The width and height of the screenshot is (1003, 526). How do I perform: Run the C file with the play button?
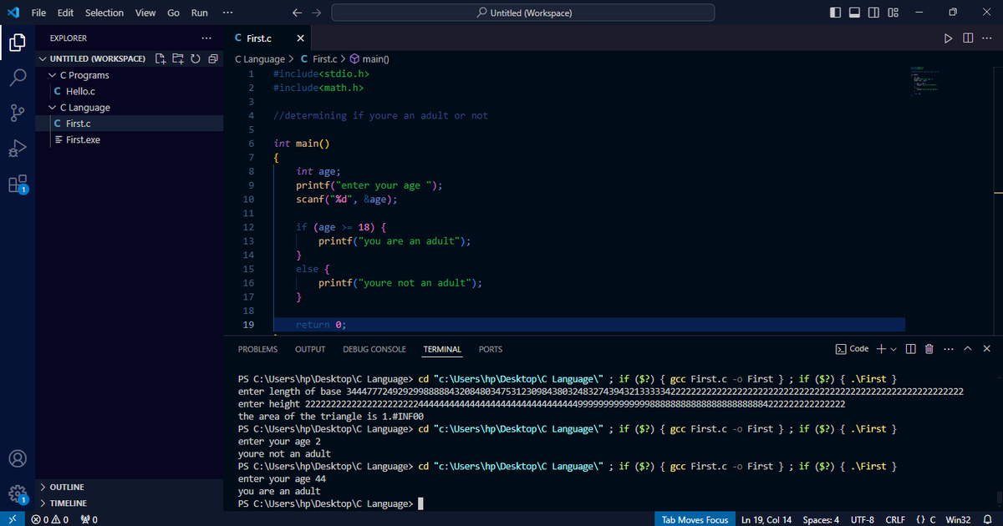point(948,38)
